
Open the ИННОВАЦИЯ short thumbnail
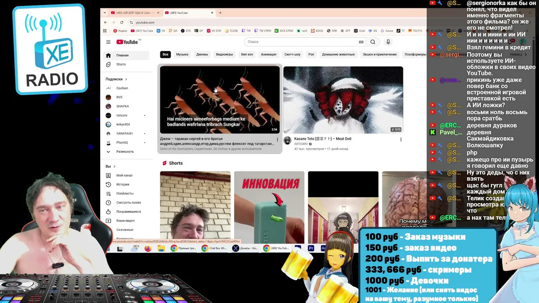[x=269, y=207]
